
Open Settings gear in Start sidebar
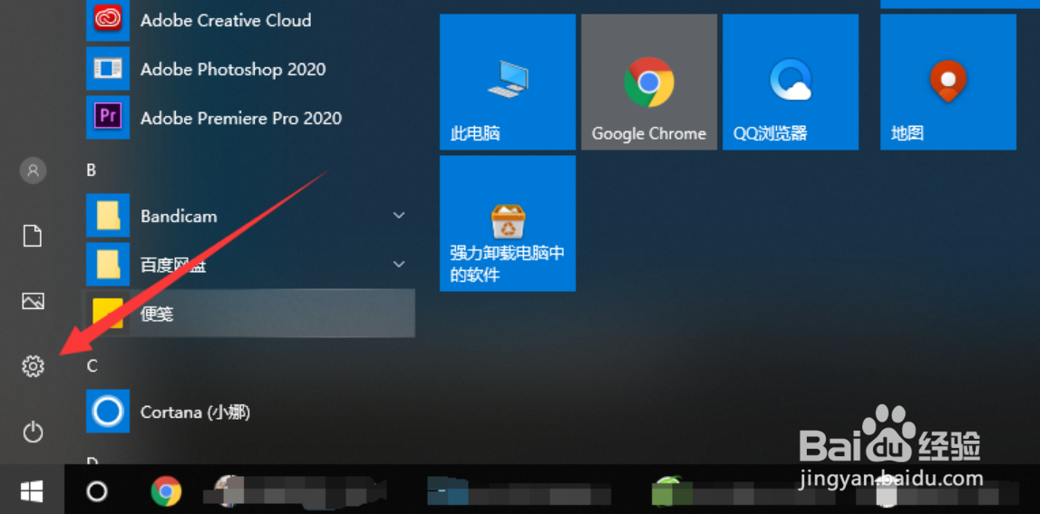33,366
